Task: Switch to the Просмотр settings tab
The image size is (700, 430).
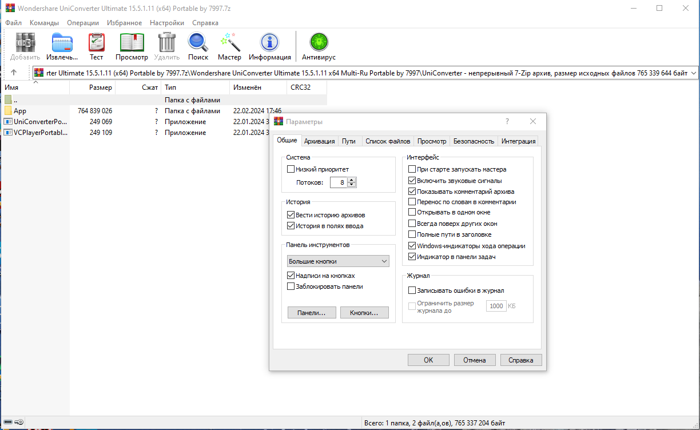Action: click(432, 141)
